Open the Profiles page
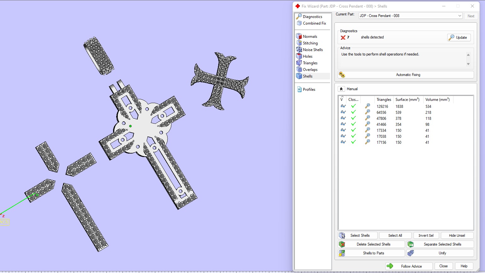485x273 pixels. tap(306, 90)
